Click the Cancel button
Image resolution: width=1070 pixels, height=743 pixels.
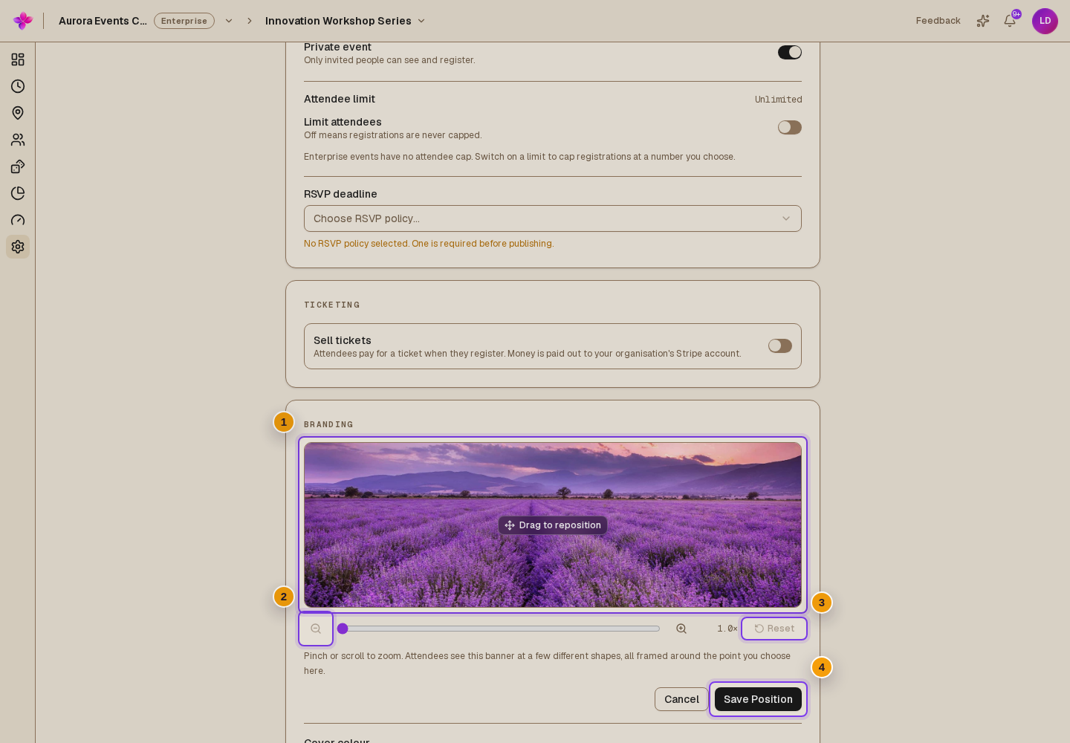tap(681, 699)
